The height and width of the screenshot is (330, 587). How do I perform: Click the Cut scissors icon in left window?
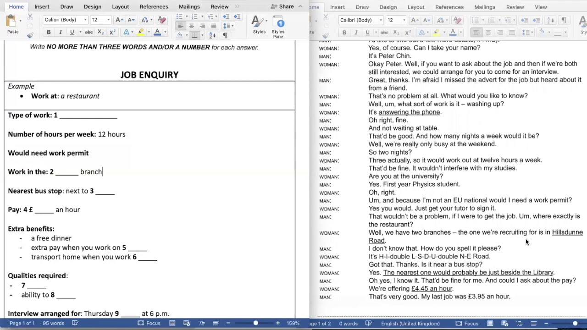click(30, 17)
